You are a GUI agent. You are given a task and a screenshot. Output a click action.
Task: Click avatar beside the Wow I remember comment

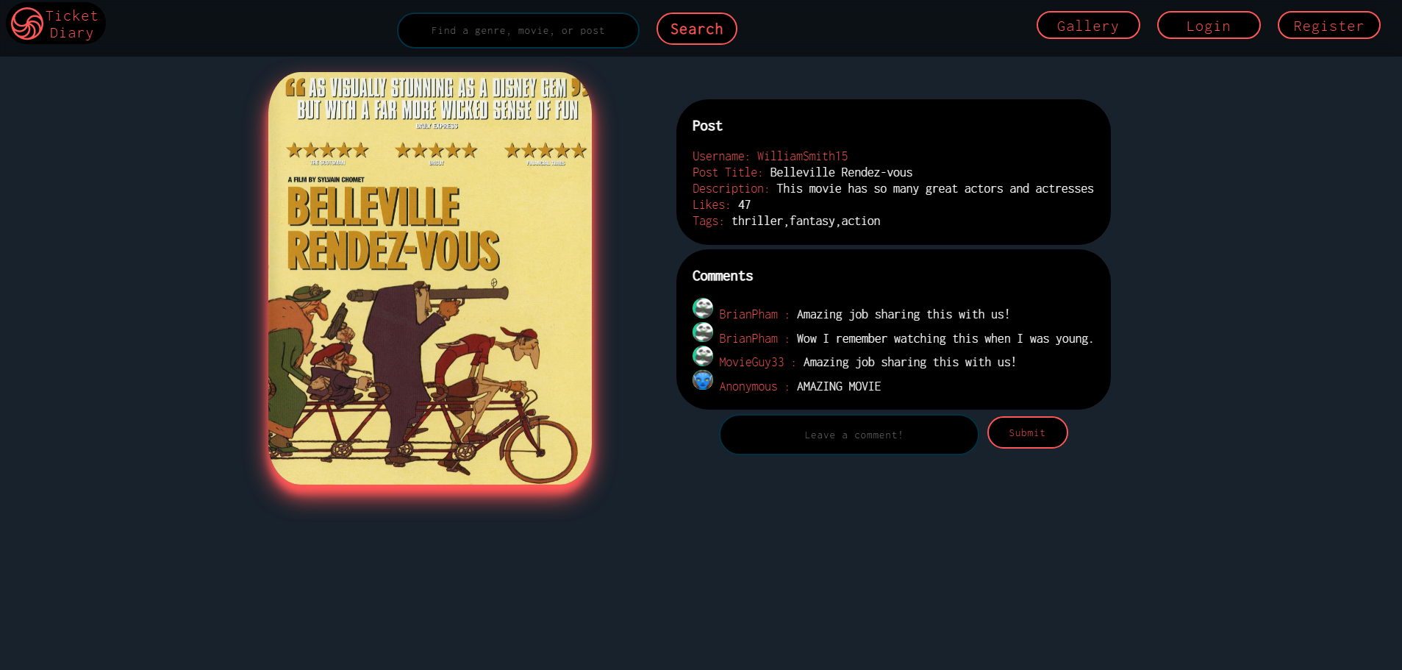(x=703, y=332)
